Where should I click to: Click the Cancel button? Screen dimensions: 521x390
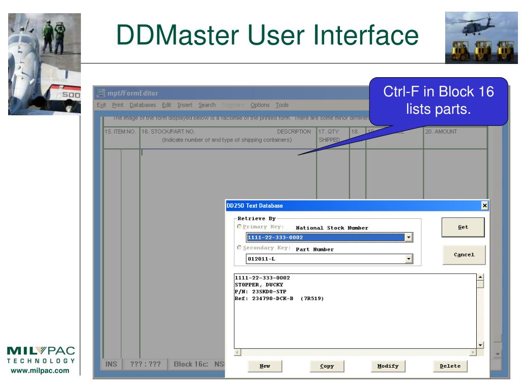(x=464, y=255)
